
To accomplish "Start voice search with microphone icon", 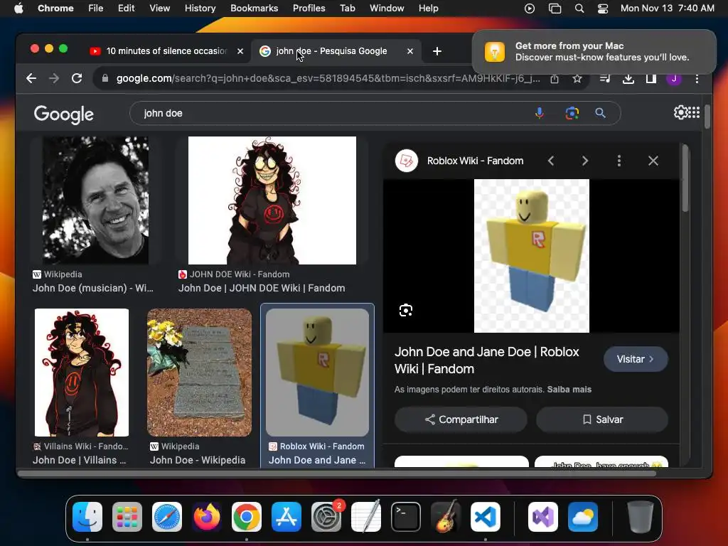I will pyautogui.click(x=539, y=113).
